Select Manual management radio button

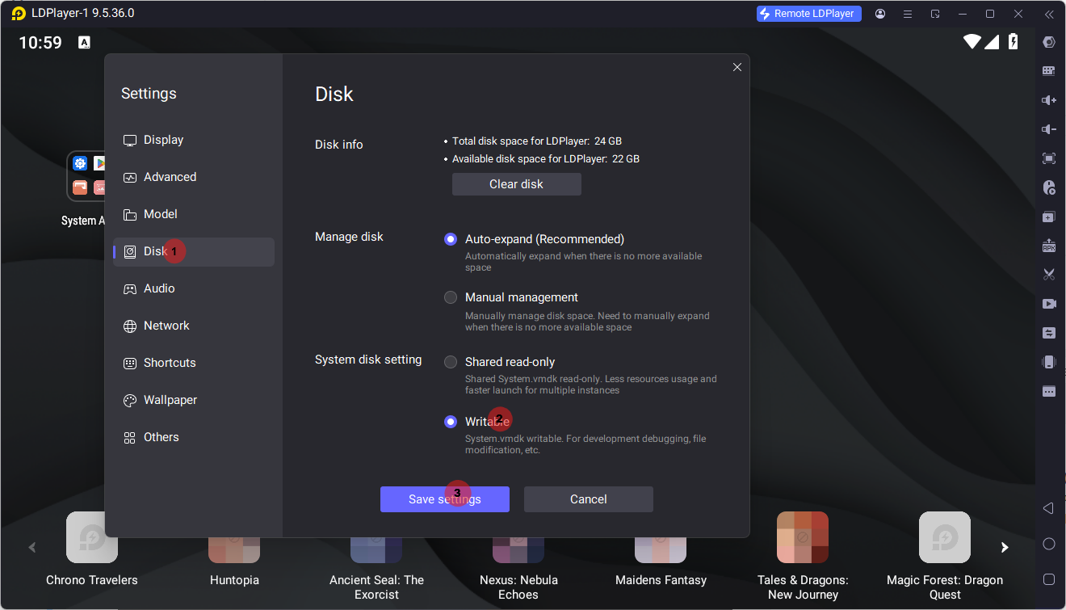pos(451,297)
